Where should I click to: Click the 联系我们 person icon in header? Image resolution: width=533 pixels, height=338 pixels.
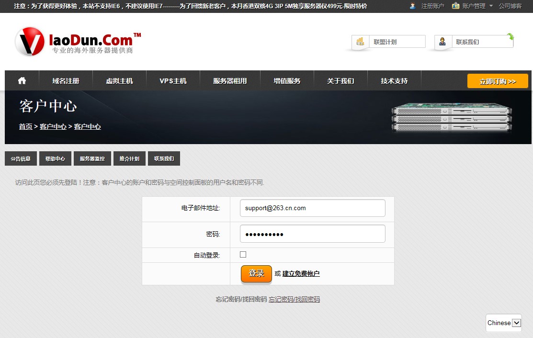tap(442, 42)
